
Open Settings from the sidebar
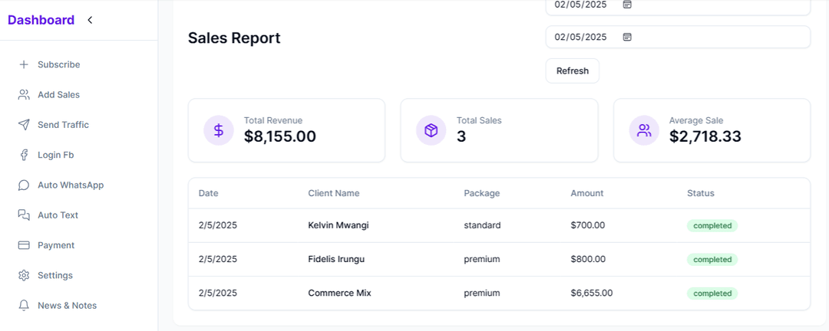pyautogui.click(x=55, y=275)
